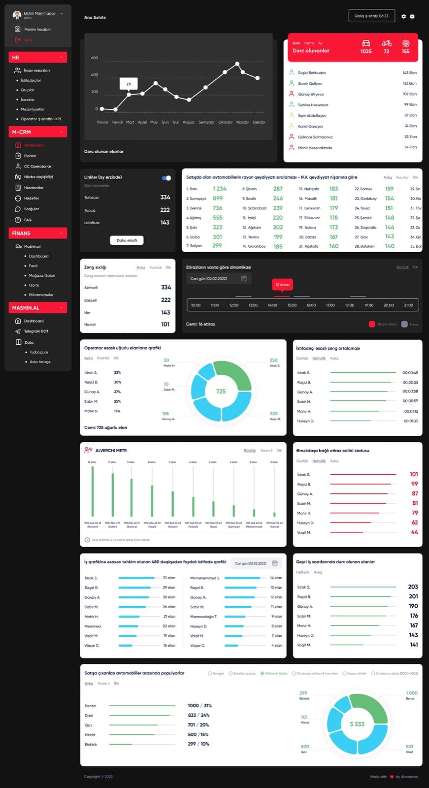Click the Sorğular chat bubble icon
This screenshot has width=429, height=788.
pyautogui.click(x=18, y=209)
